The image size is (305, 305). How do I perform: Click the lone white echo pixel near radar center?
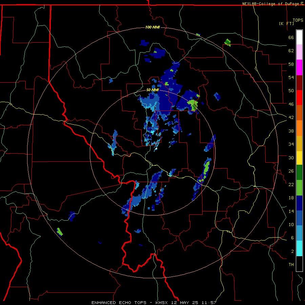[156, 149]
